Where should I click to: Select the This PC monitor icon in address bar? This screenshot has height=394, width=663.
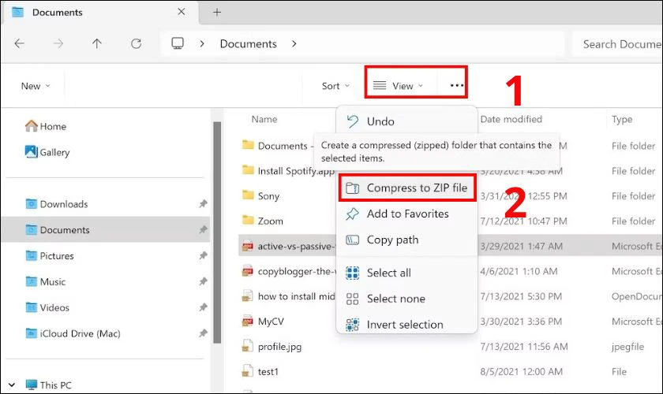178,43
